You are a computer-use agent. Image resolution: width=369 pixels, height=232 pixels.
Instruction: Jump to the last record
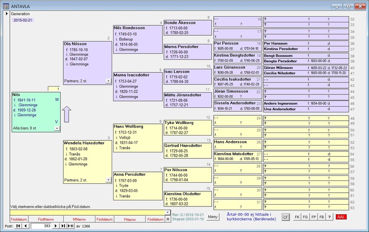coord(63,226)
